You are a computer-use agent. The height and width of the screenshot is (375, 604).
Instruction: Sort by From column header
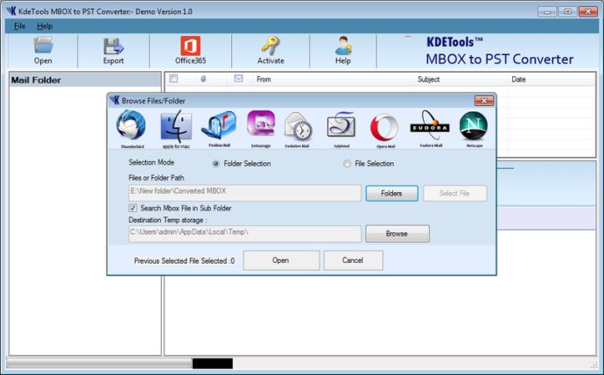[263, 80]
